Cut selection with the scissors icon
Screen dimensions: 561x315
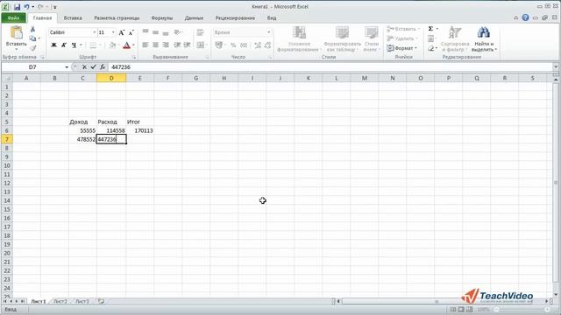click(x=32, y=29)
